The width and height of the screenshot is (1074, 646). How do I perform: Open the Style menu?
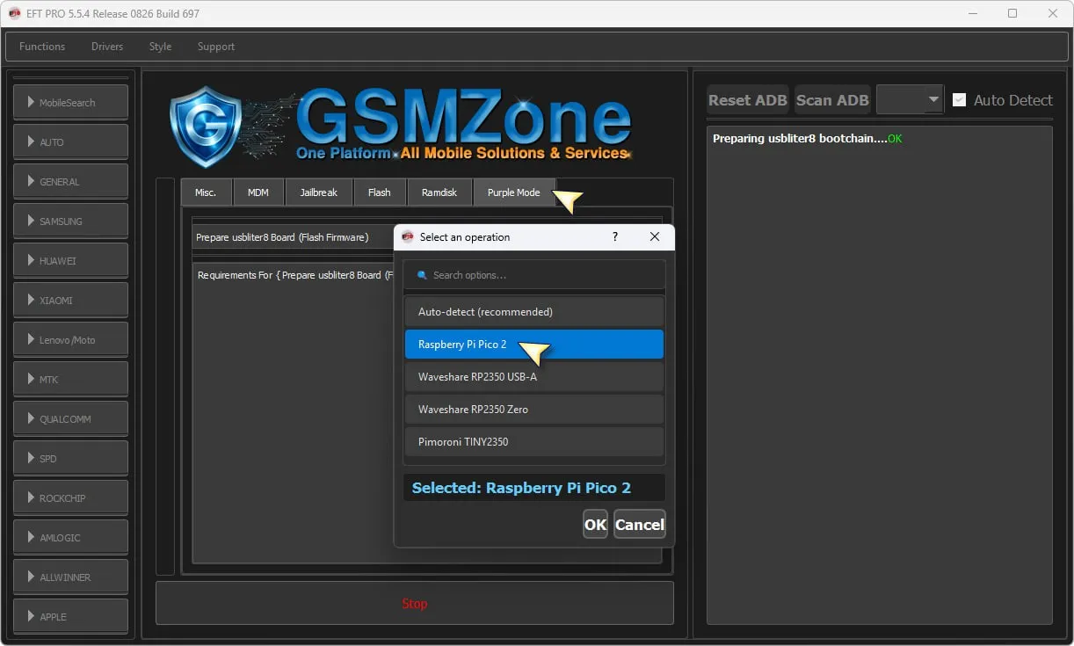click(160, 47)
